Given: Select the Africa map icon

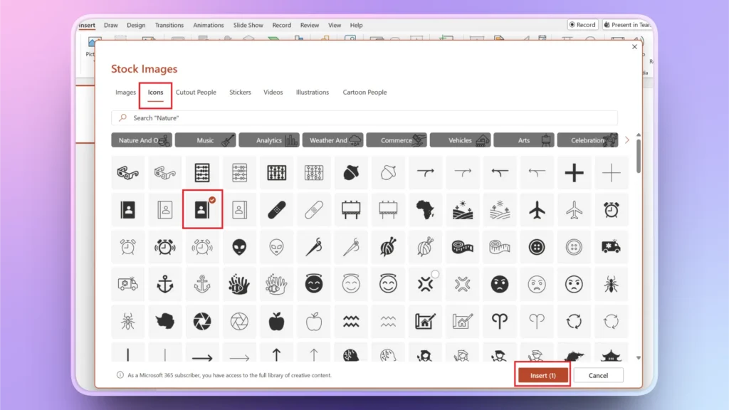Looking at the screenshot, I should click(425, 209).
